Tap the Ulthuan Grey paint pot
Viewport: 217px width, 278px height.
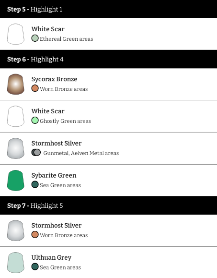[16, 263]
